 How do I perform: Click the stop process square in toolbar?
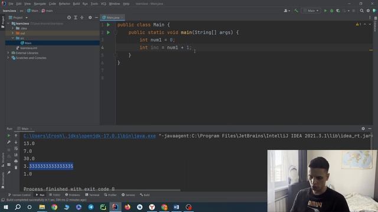[x=353, y=11]
